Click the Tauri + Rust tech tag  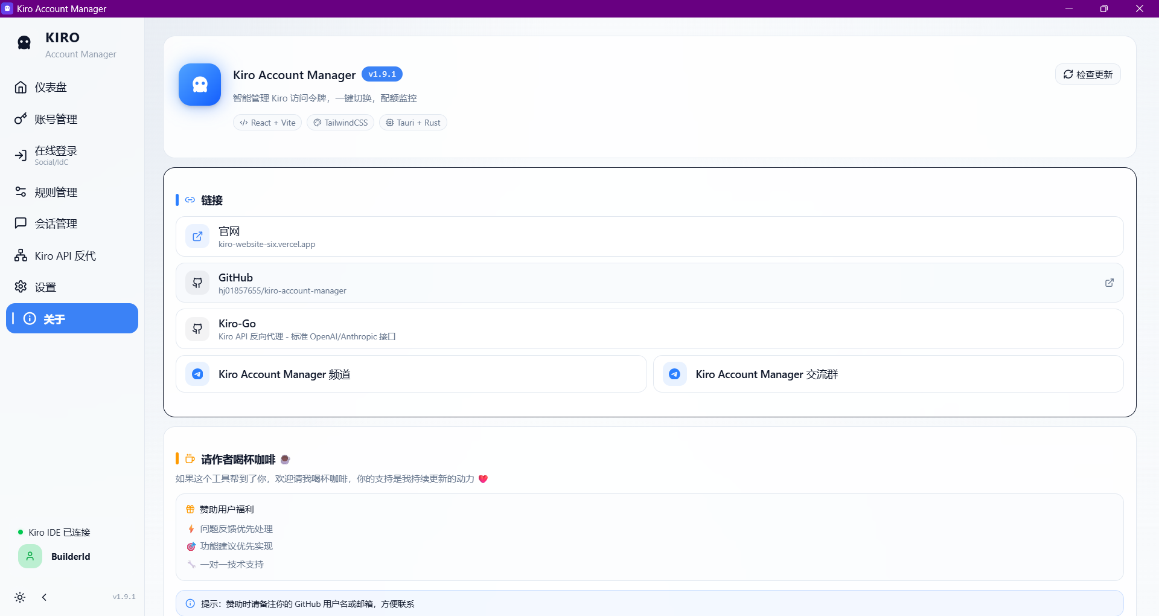413,123
